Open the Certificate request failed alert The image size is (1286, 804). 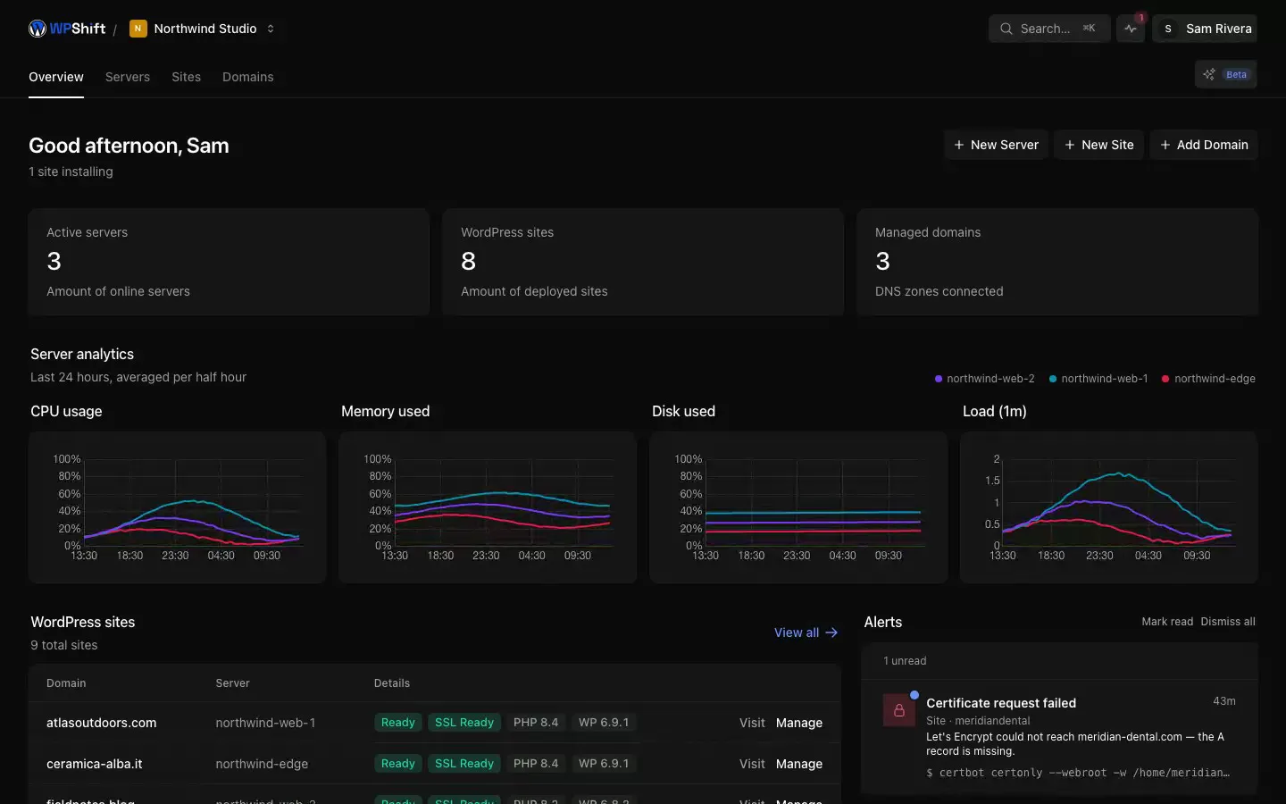[1059, 737]
